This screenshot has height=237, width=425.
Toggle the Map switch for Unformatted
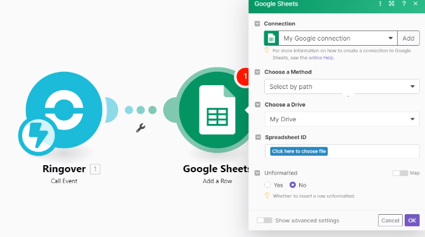pos(400,173)
